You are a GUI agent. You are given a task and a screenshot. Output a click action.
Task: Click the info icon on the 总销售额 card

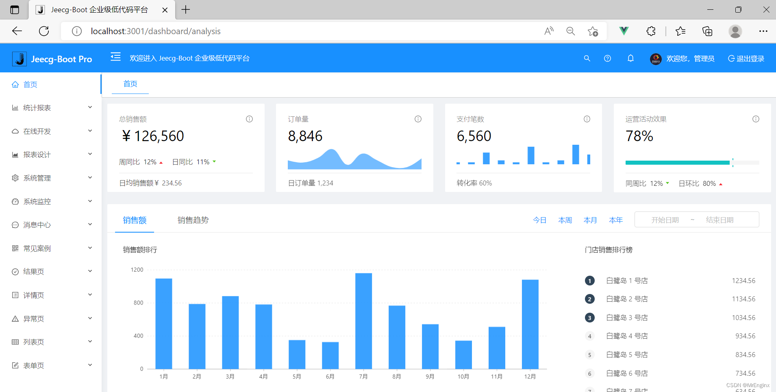[249, 119]
